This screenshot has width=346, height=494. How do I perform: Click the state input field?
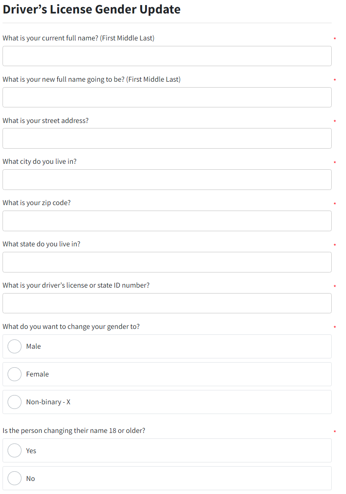[x=167, y=262]
